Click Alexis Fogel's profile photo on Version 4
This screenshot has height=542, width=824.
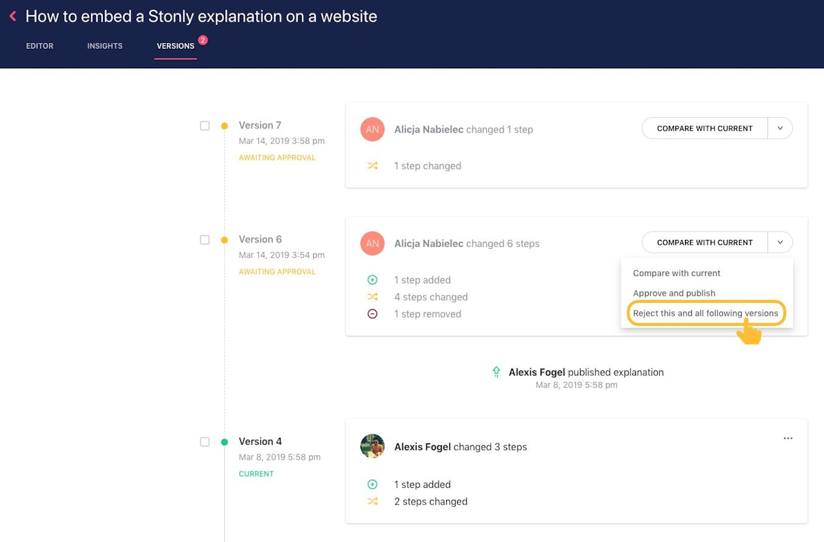(372, 446)
